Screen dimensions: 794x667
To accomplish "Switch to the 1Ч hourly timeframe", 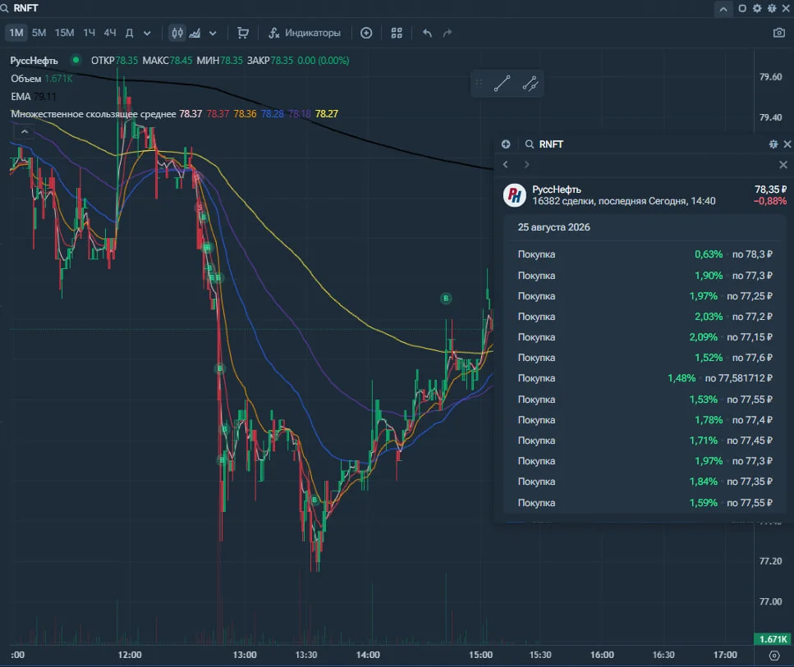I will (89, 33).
